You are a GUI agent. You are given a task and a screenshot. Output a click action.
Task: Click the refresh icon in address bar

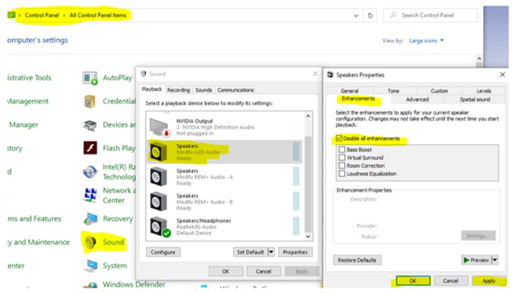(x=371, y=15)
